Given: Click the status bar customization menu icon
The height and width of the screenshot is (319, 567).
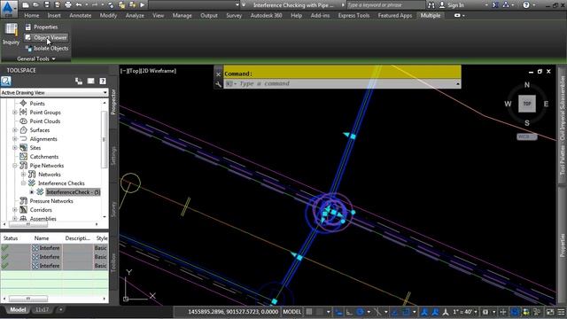Looking at the screenshot, I should click(561, 312).
